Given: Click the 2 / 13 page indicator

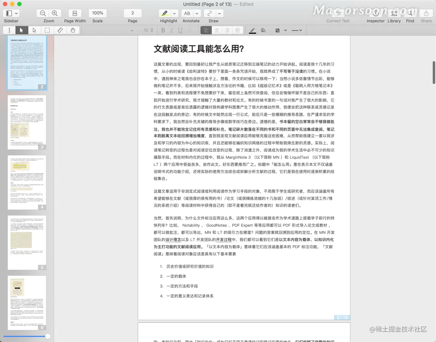Looking at the screenshot, I should tap(342, 318).
